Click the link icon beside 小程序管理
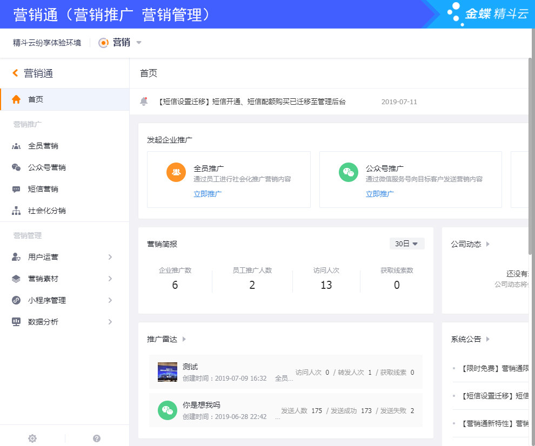535x446 pixels. click(16, 300)
